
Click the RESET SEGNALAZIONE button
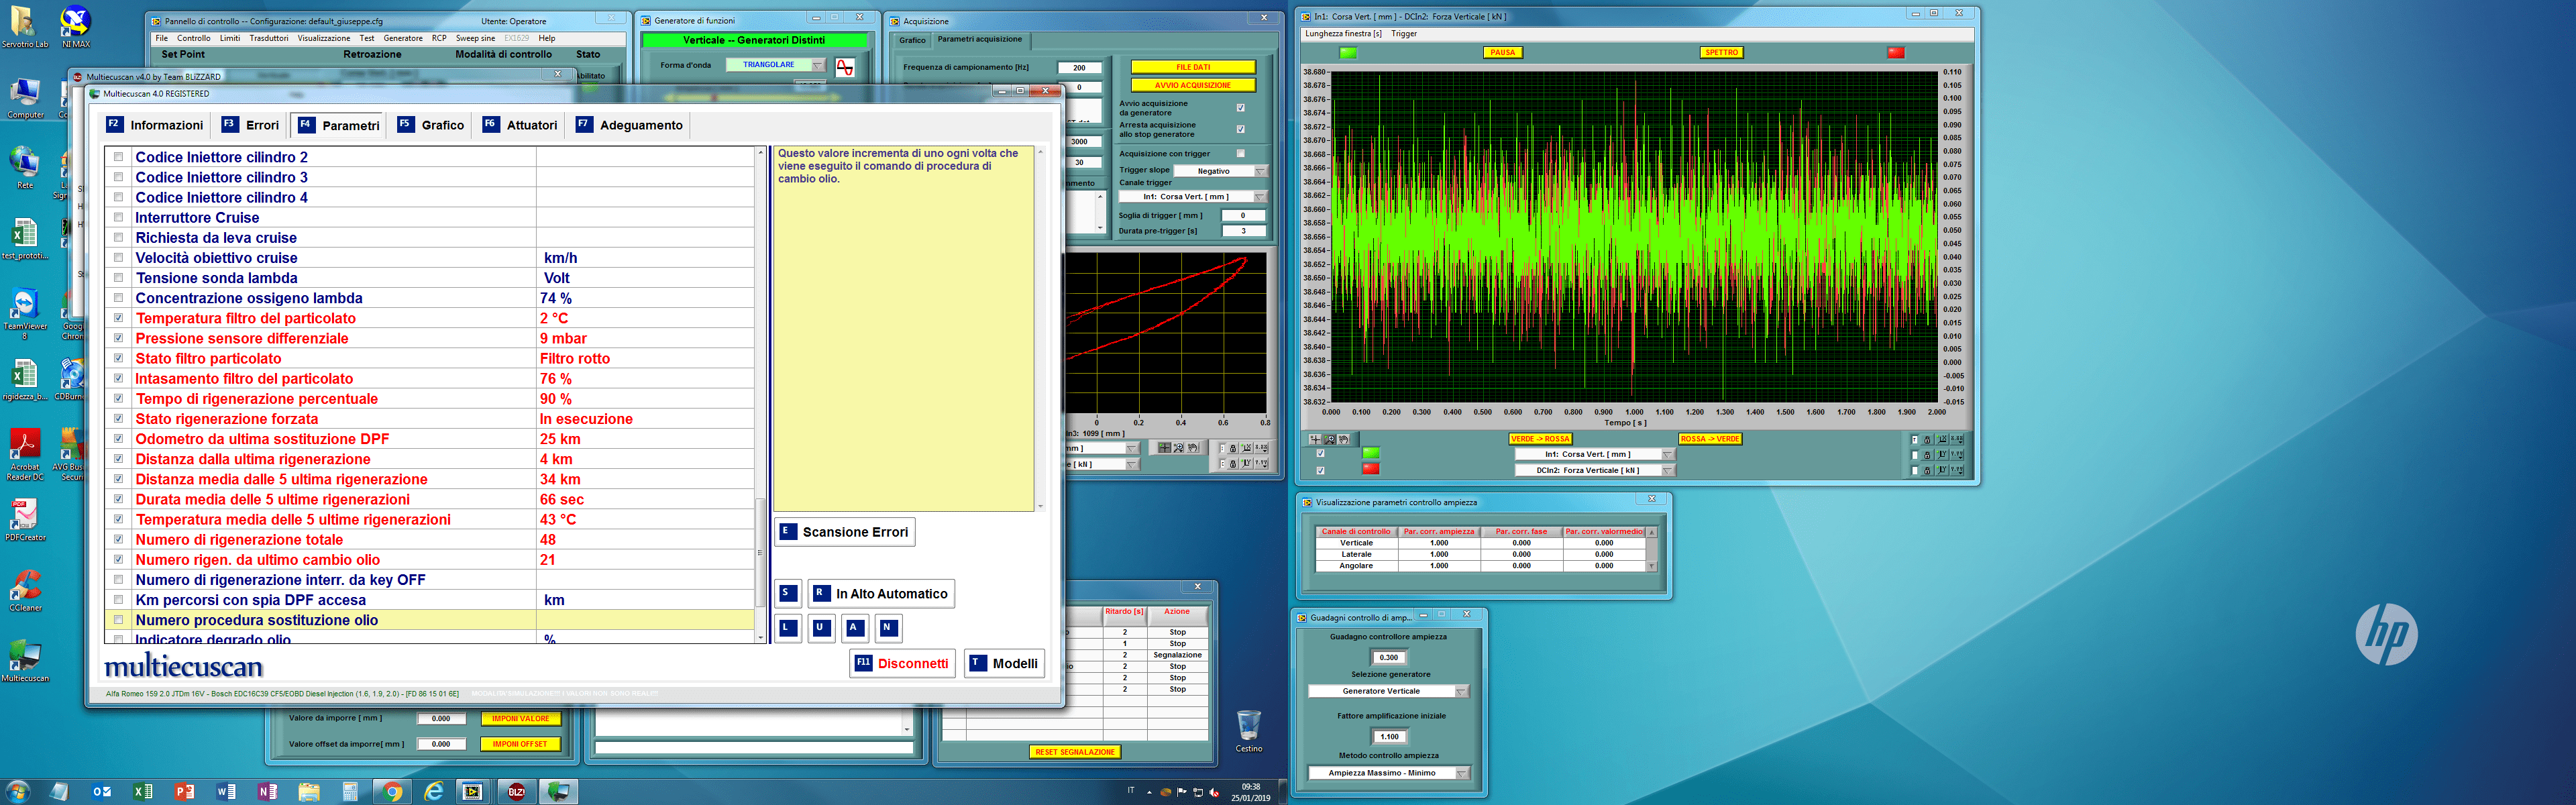(1075, 752)
